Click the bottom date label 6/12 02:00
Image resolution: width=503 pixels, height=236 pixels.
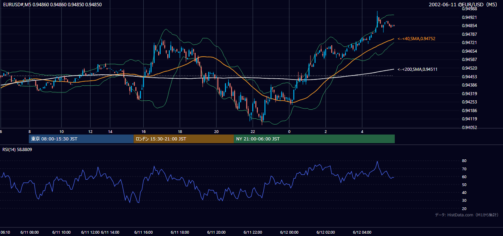click(x=325, y=232)
